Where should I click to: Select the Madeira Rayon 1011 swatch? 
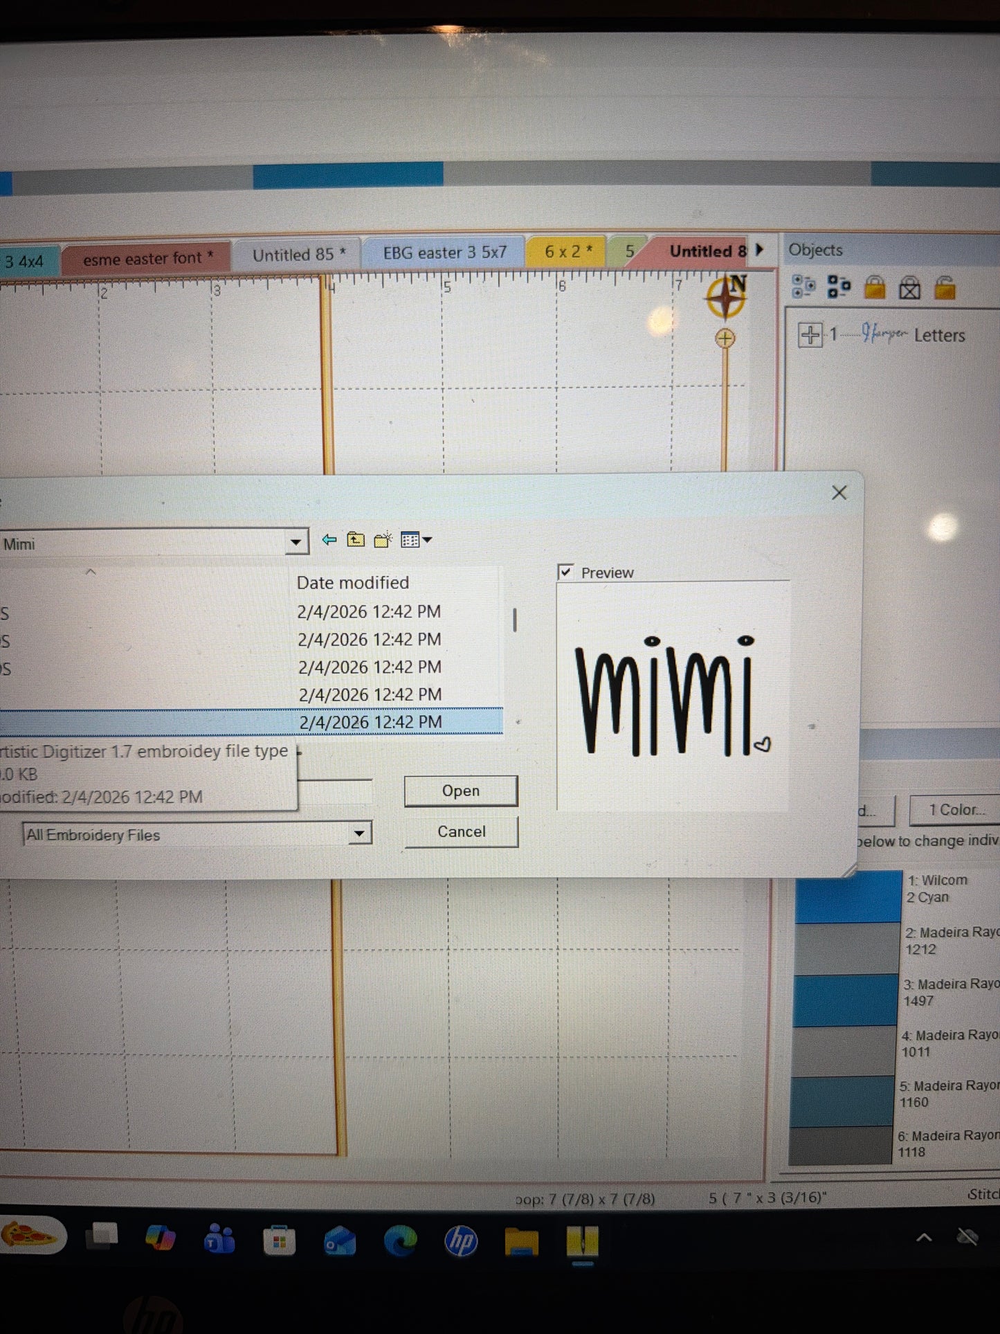(844, 1051)
